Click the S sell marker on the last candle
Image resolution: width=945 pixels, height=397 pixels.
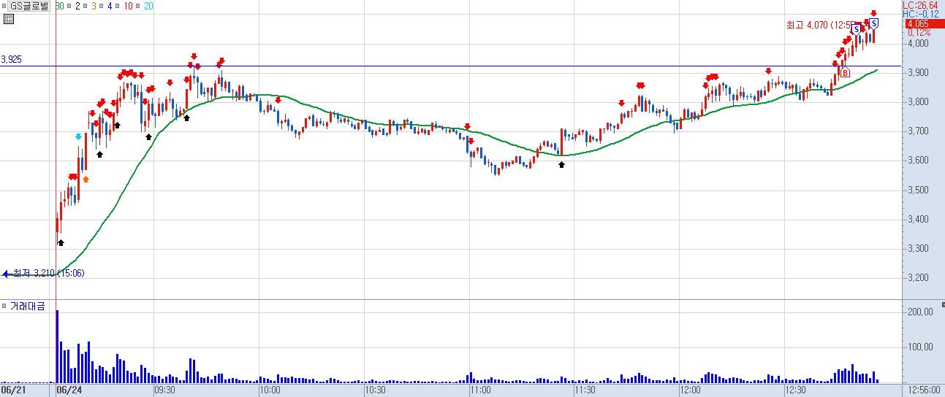coord(873,24)
